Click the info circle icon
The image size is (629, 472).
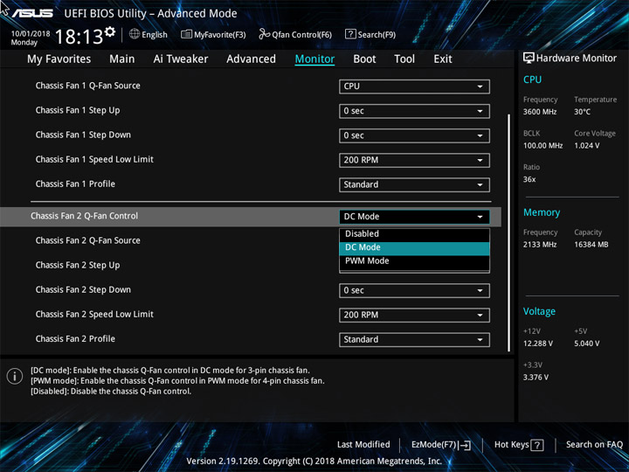click(x=15, y=377)
